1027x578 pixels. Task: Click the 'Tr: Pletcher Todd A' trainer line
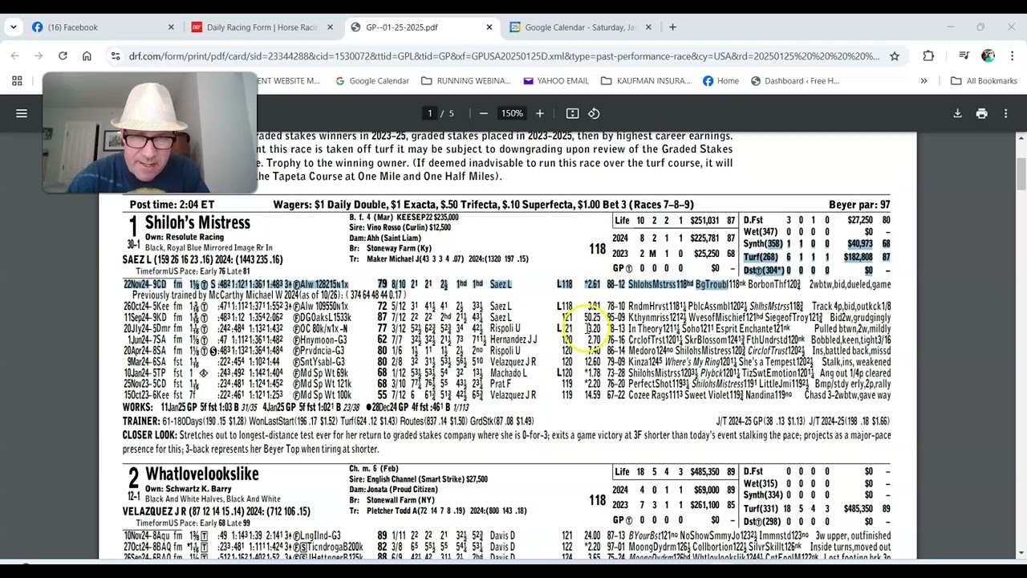(x=437, y=511)
